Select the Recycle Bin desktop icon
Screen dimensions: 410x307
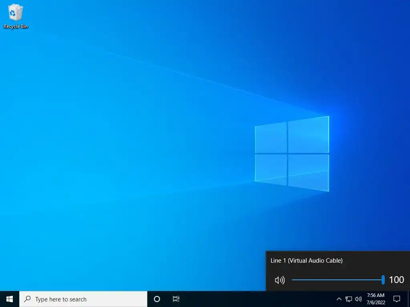point(16,16)
